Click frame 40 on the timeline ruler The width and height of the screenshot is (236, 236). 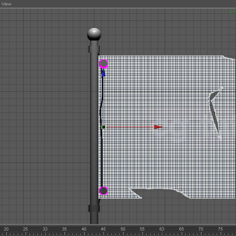84,229
